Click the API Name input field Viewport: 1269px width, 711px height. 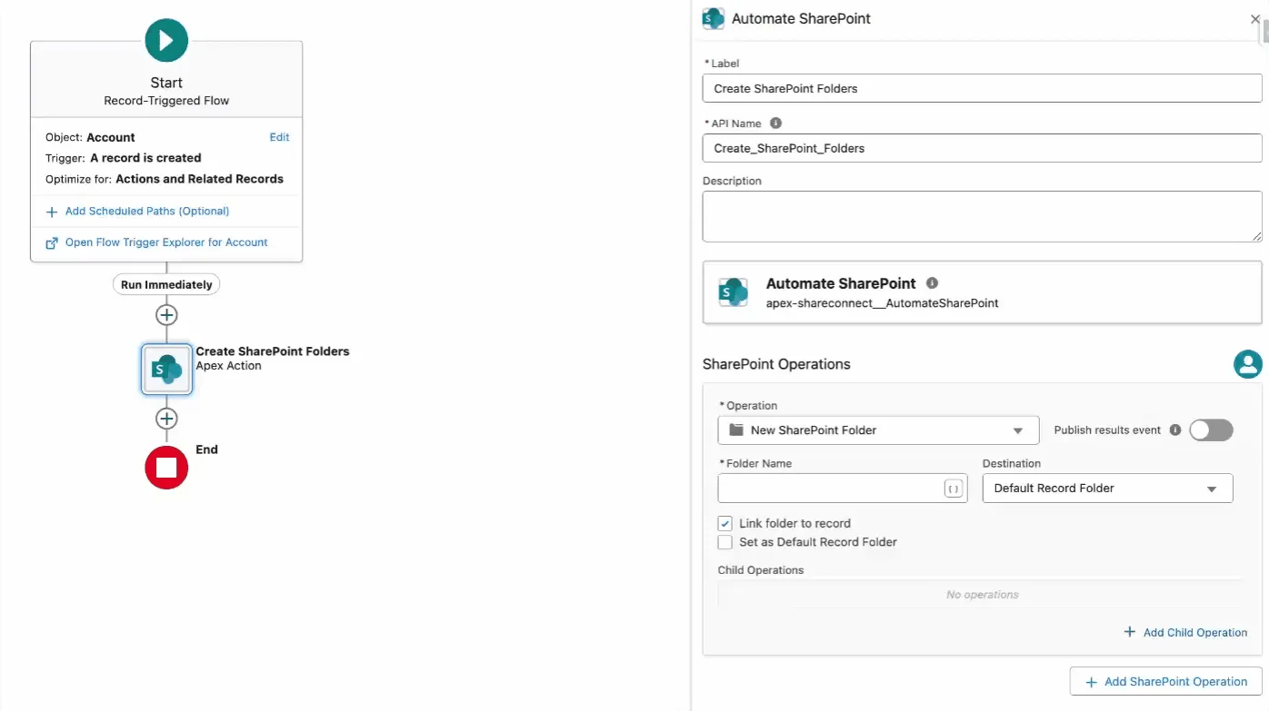pyautogui.click(x=983, y=148)
